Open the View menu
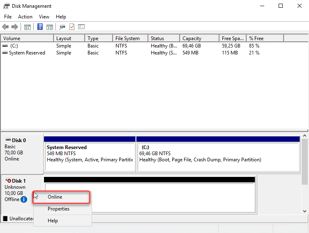Viewport: 309px width, 233px height. (44, 17)
